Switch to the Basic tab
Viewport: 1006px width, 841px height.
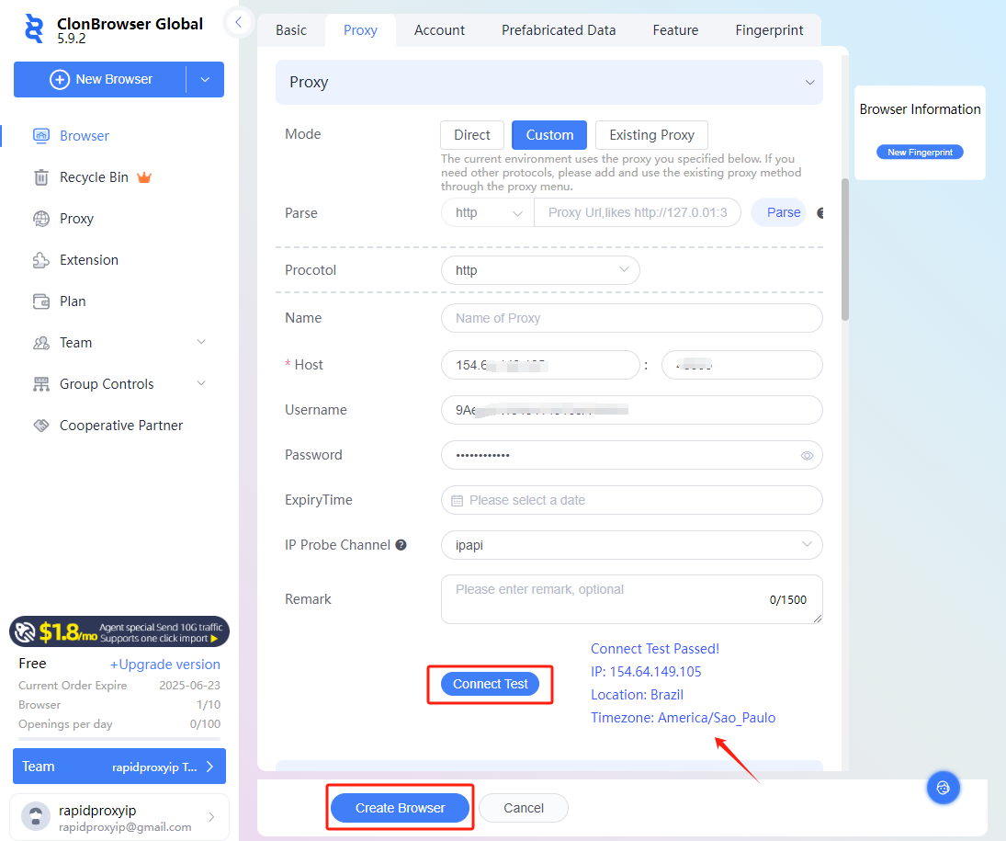[291, 30]
